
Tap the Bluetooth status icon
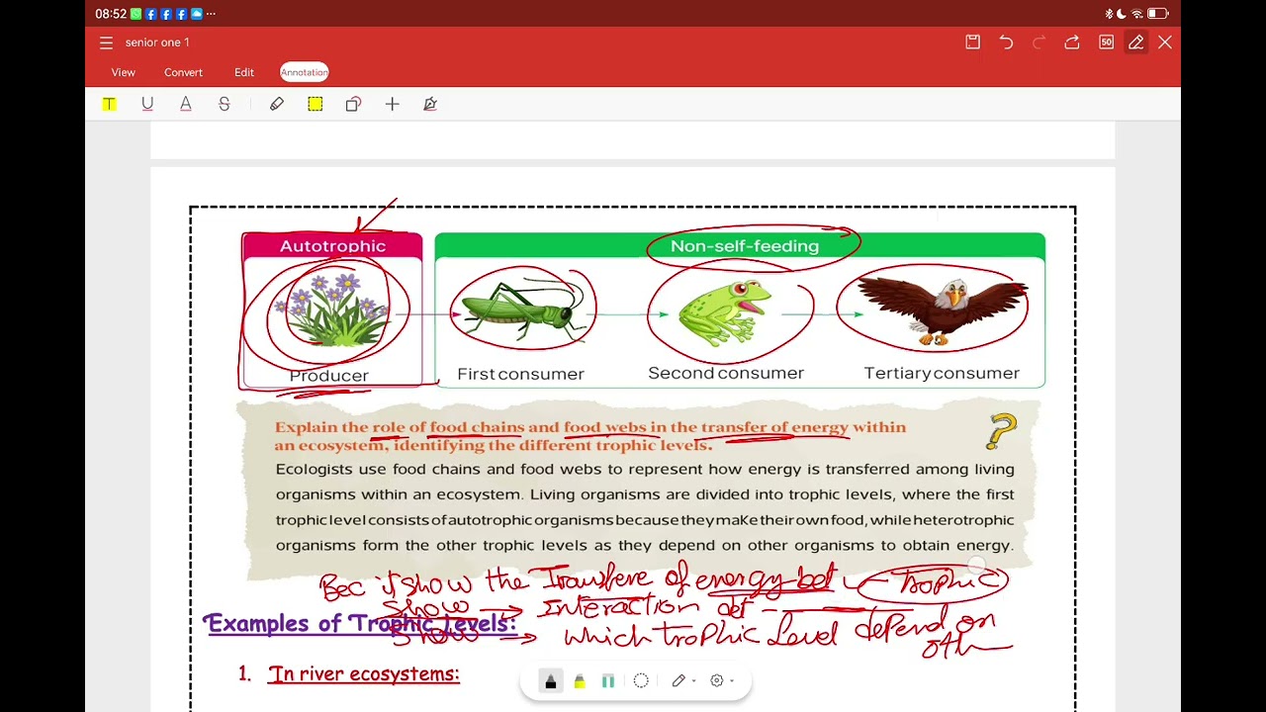(x=1110, y=14)
